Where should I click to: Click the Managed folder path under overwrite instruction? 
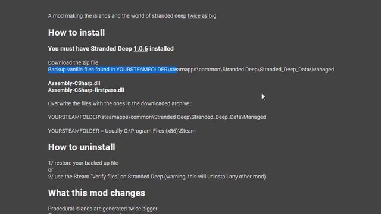pos(157,117)
